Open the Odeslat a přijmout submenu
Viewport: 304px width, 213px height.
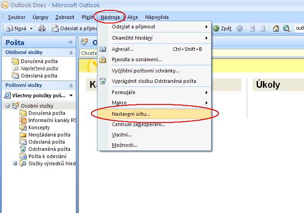tap(154, 27)
